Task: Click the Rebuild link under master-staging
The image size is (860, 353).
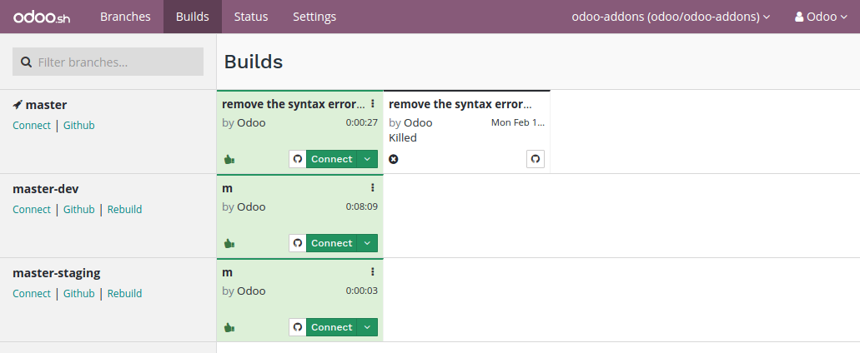Action: point(124,293)
